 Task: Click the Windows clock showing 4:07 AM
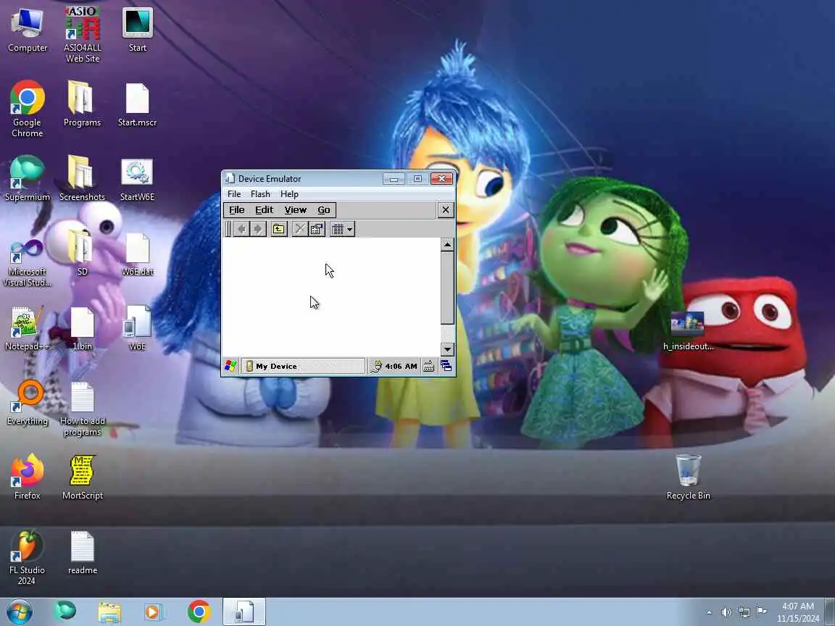798,612
